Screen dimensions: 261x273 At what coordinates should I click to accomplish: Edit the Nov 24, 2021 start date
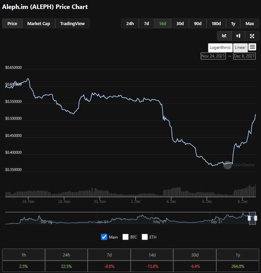213,56
